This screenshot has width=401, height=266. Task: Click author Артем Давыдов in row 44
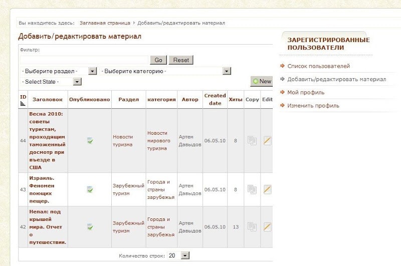[x=190, y=141]
